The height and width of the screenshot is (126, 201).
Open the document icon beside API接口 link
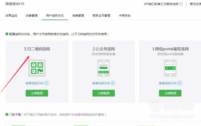click(x=181, y=4)
